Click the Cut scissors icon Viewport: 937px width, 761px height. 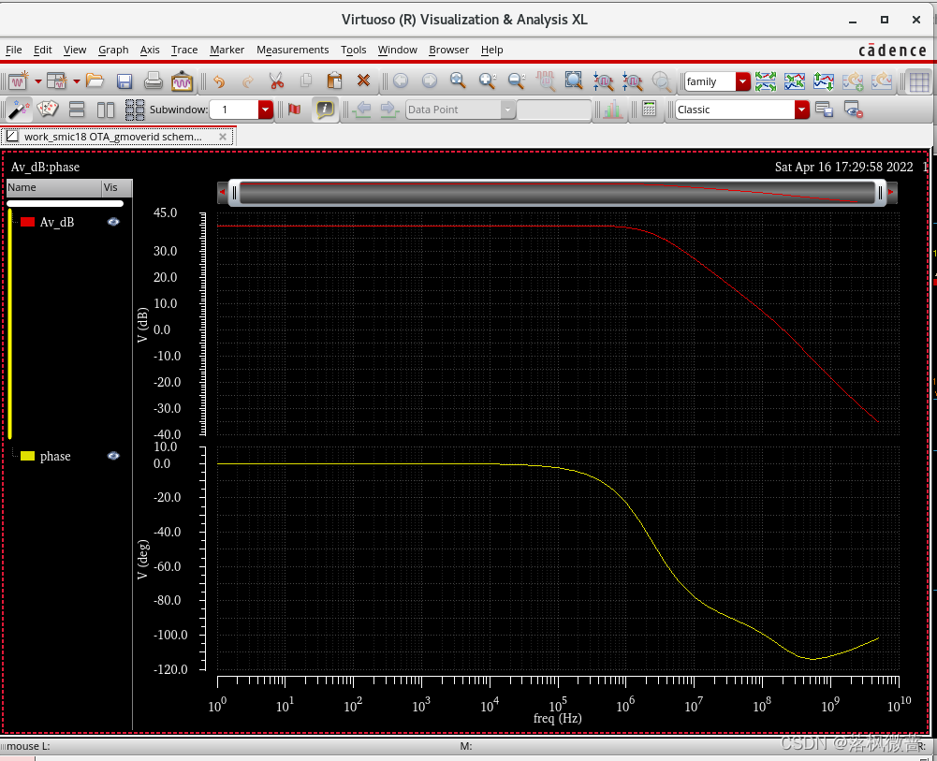click(276, 81)
